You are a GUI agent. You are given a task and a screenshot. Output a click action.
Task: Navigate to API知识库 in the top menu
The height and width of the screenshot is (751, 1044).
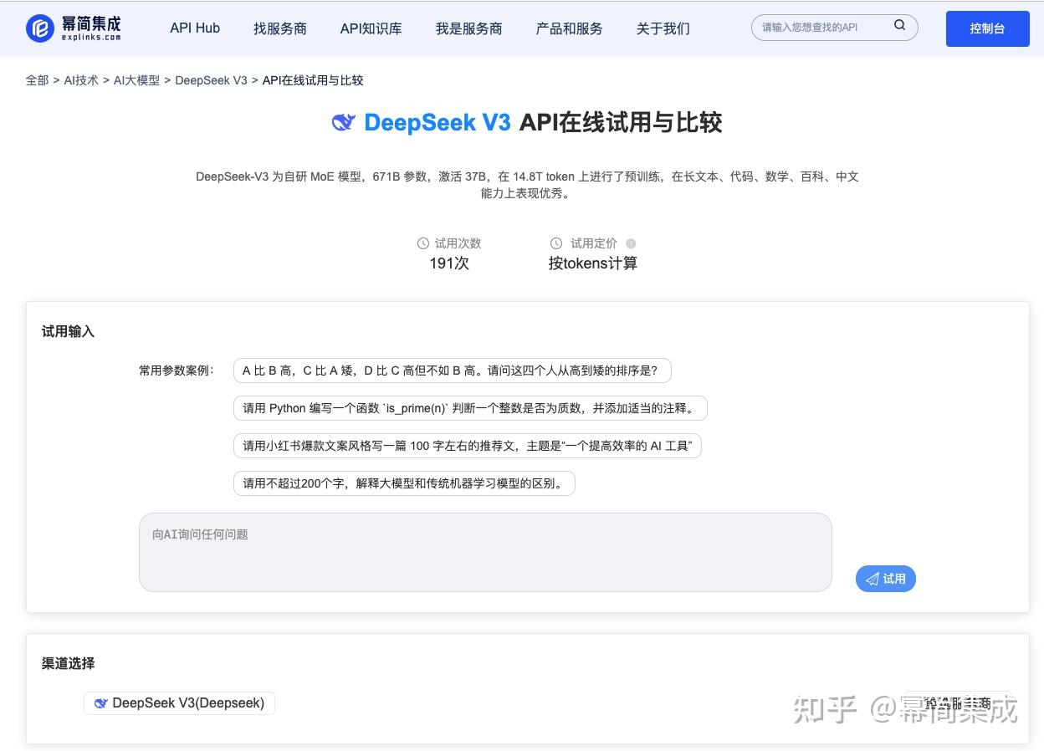pos(371,28)
